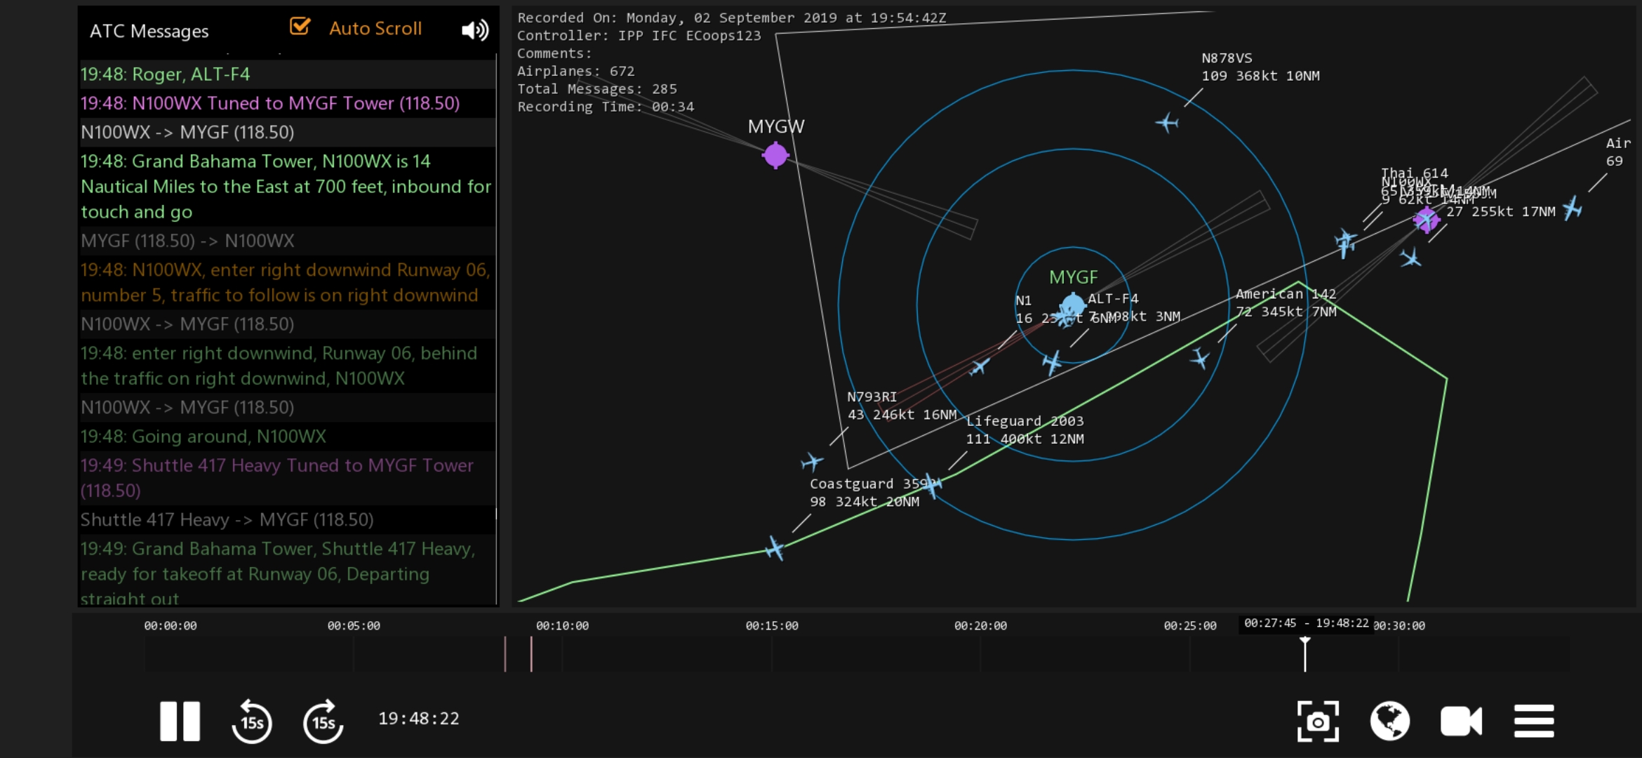1642x758 pixels.
Task: Skip forward 15 seconds
Action: [323, 721]
